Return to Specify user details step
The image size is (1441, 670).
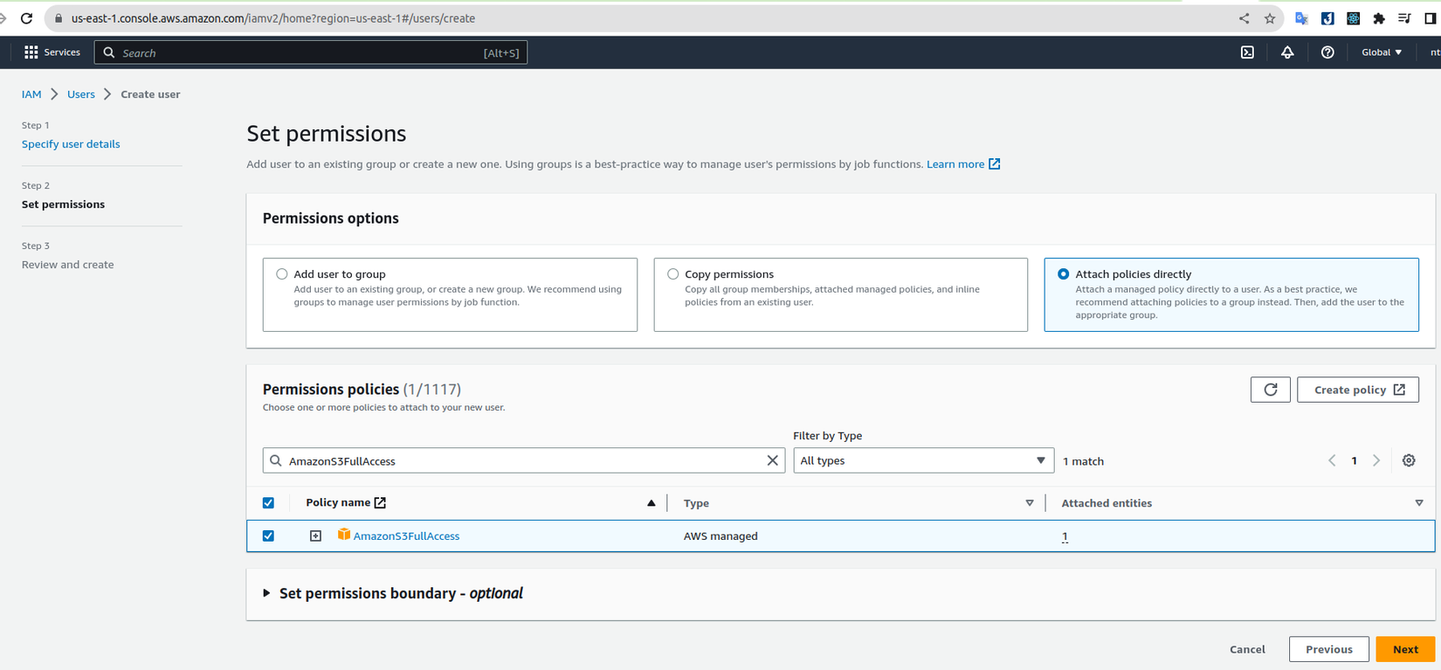pyautogui.click(x=71, y=144)
